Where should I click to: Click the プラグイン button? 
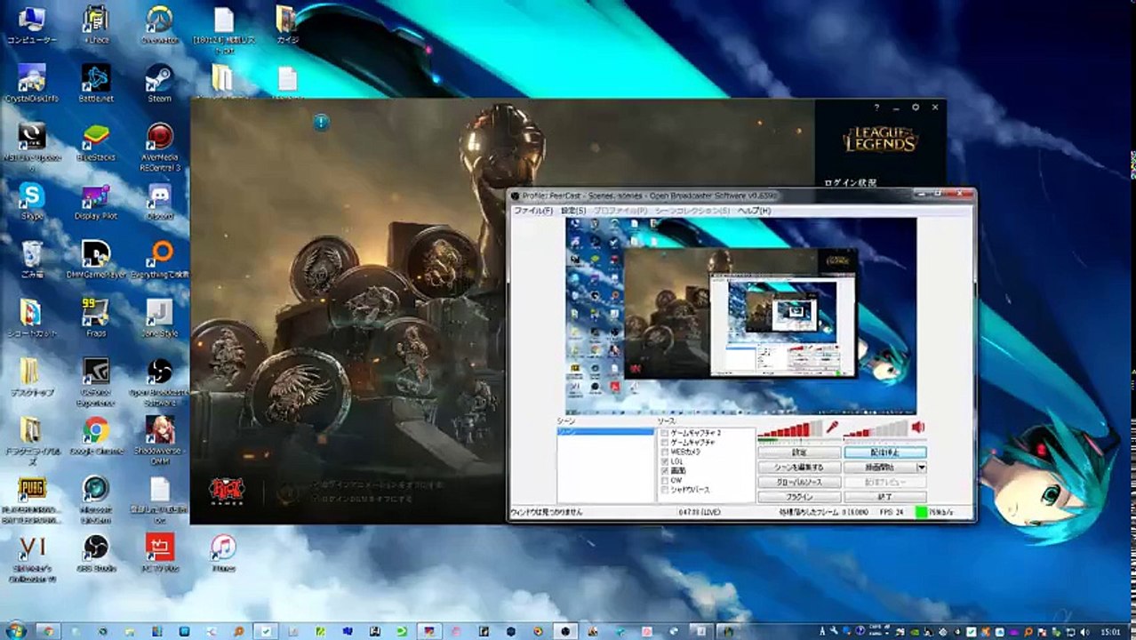[799, 497]
